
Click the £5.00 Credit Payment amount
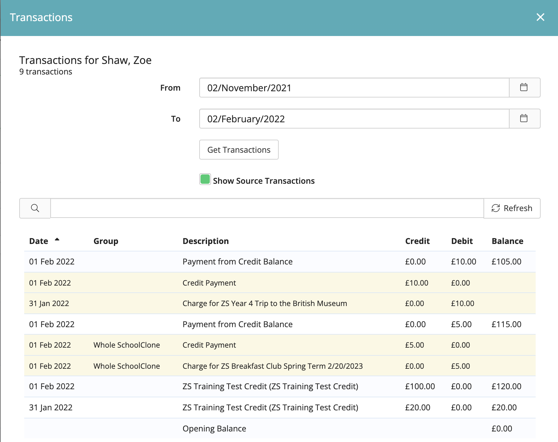[414, 345]
